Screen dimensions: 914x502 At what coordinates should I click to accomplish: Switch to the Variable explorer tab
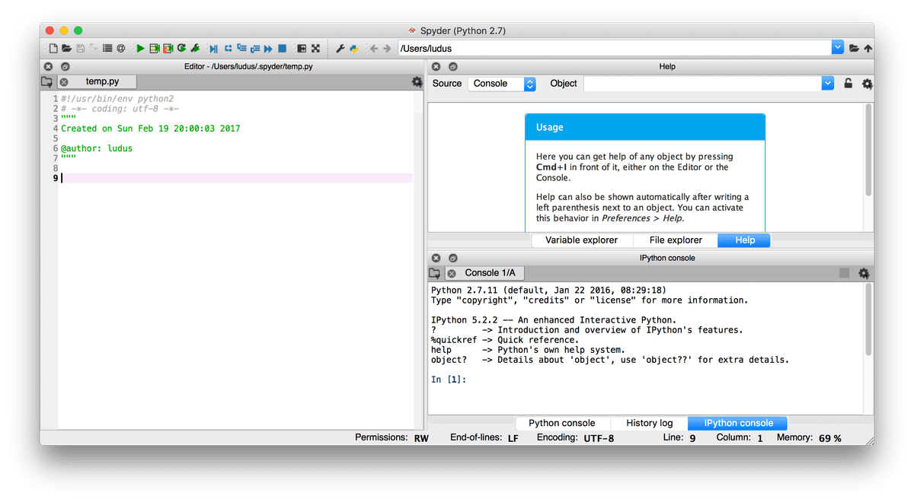coord(581,240)
